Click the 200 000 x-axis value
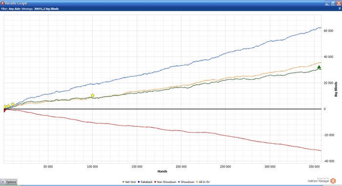The width and height of the screenshot is (342, 186). 181,167
